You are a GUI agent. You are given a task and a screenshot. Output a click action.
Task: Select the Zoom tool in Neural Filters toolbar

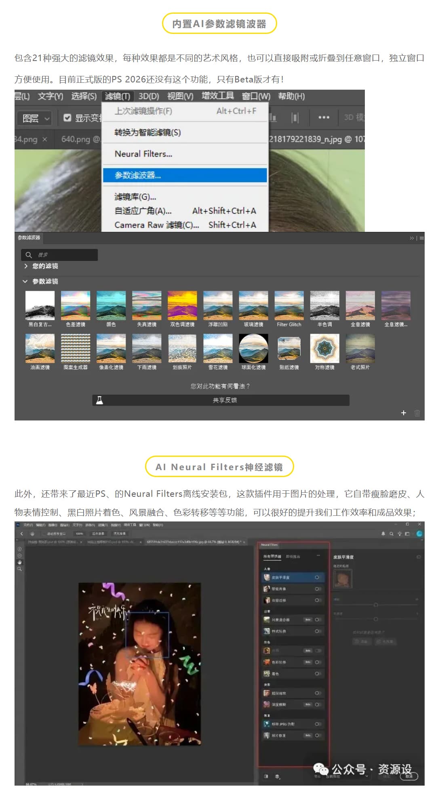pos(19,569)
